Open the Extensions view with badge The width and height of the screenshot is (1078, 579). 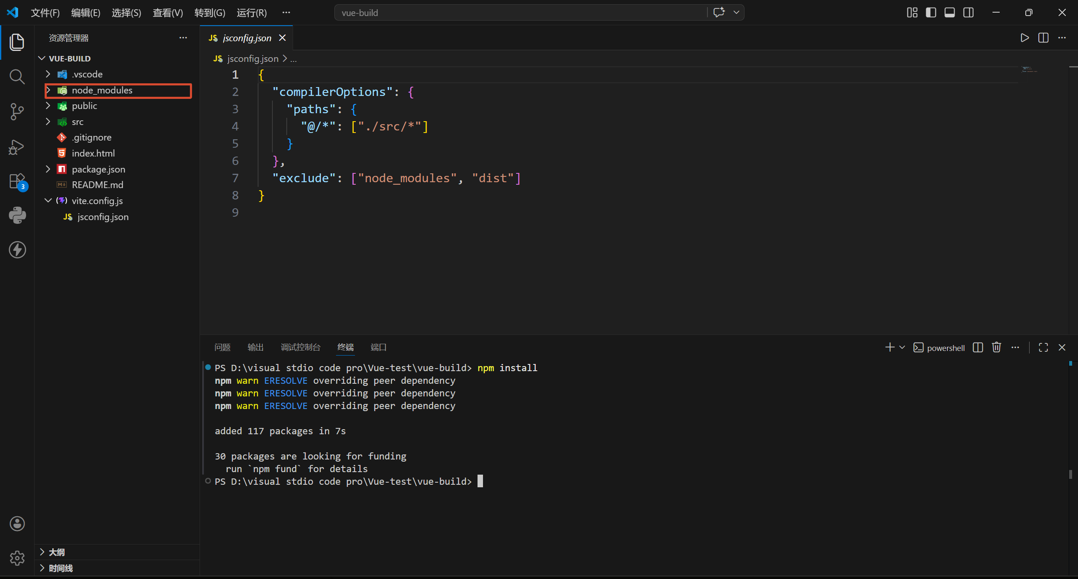[x=18, y=182]
